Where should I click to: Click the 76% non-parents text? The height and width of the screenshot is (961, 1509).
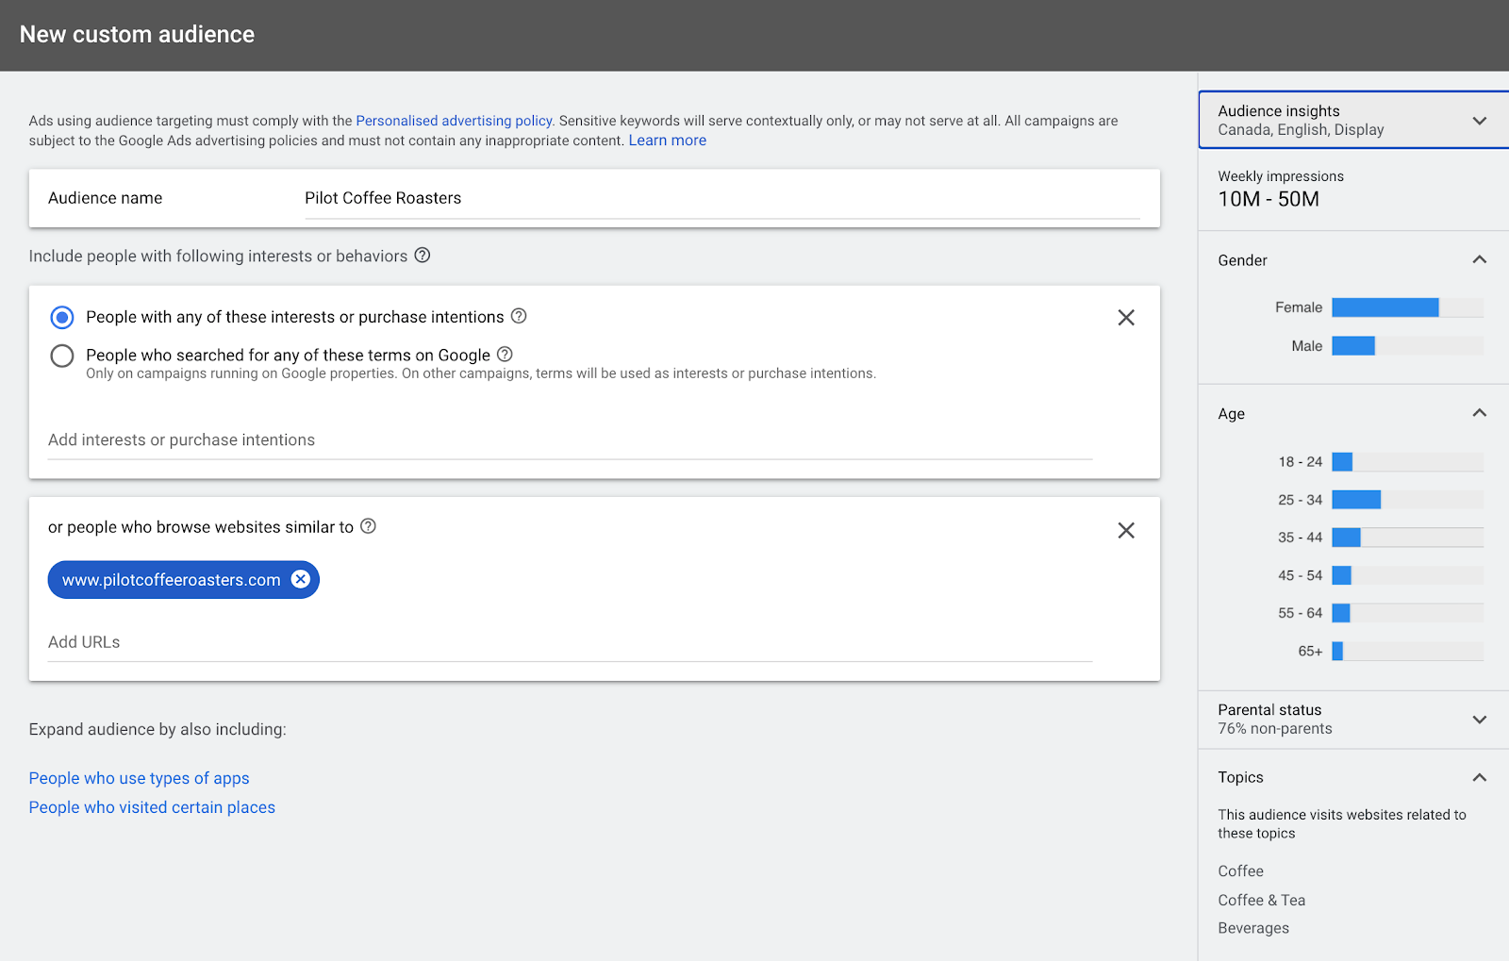coord(1275,729)
